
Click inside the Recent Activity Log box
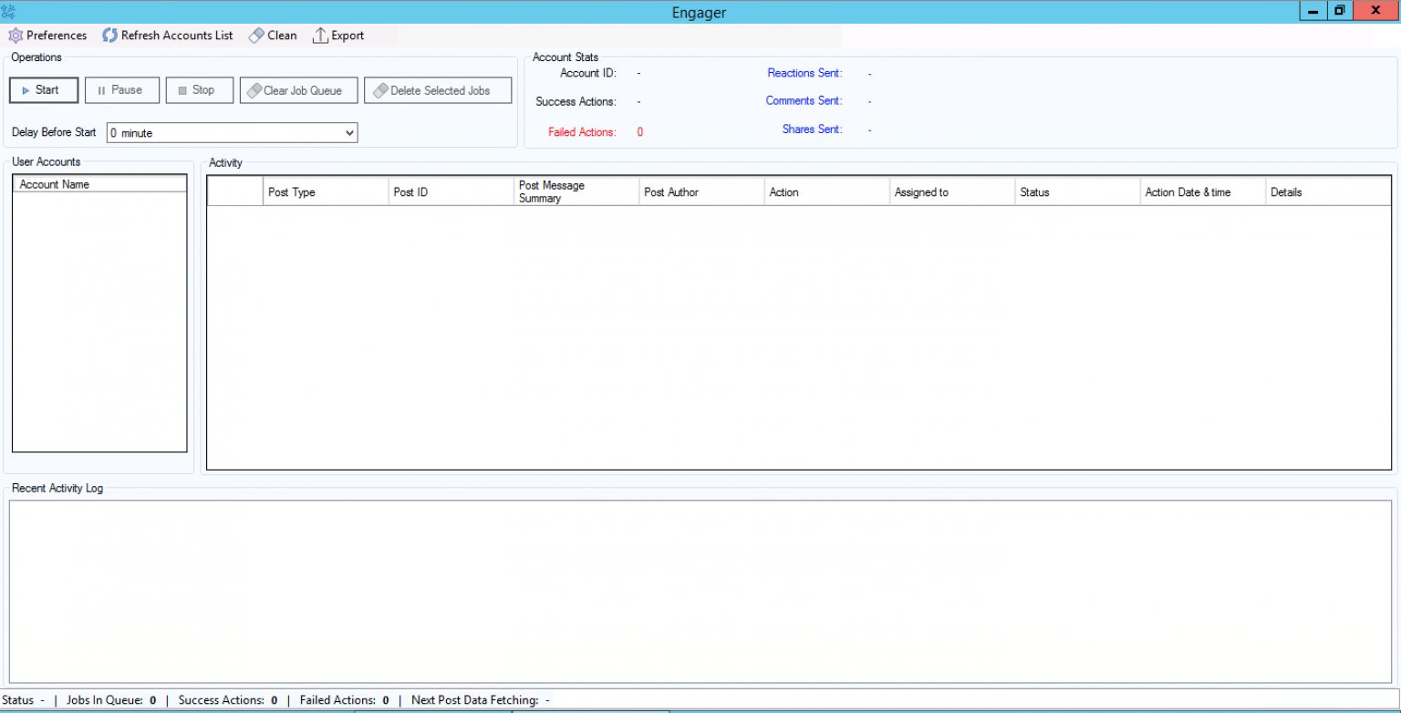pyautogui.click(x=700, y=592)
